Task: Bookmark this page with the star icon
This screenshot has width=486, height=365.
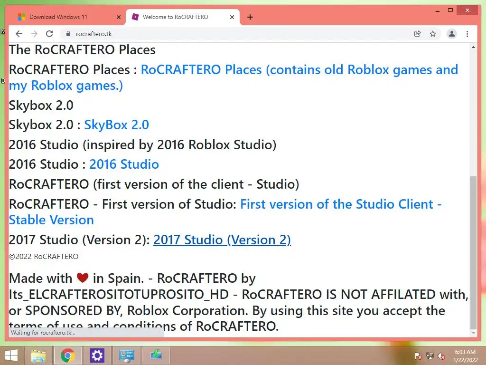Action: pos(433,34)
